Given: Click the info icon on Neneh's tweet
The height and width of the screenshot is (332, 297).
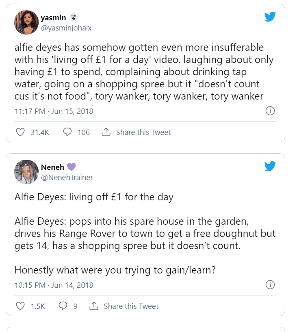Looking at the screenshot, I should (270, 284).
